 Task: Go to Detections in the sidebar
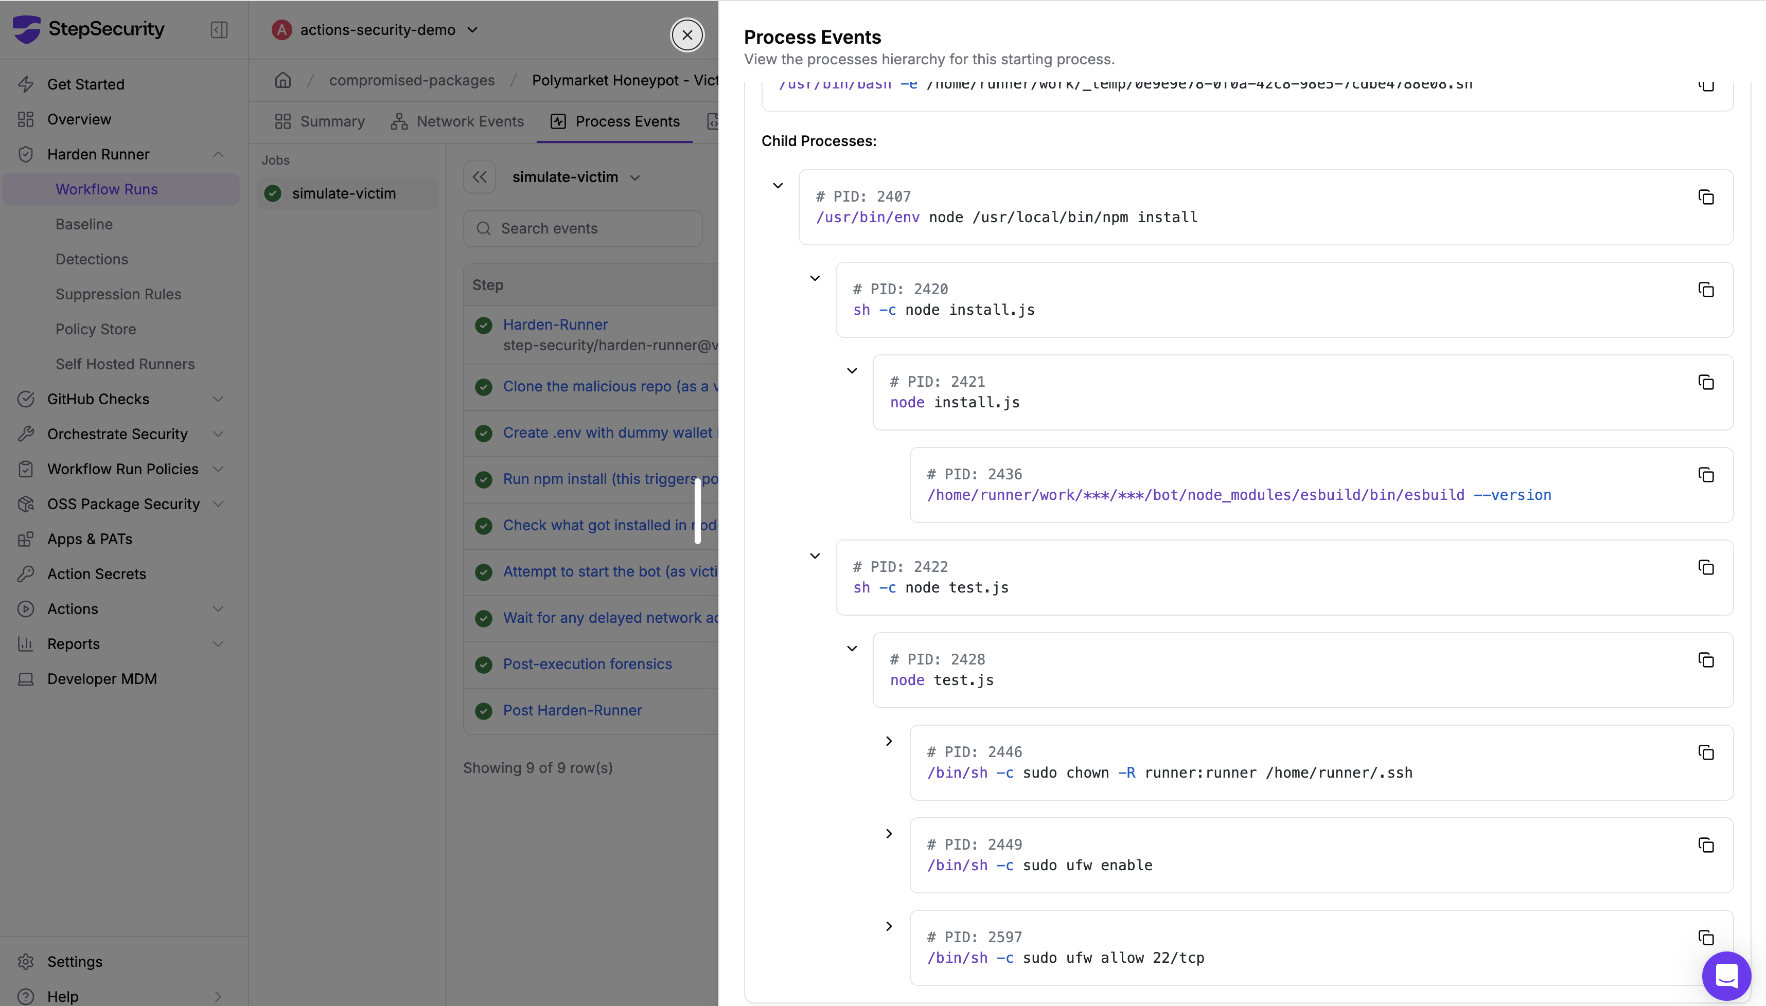point(92,259)
